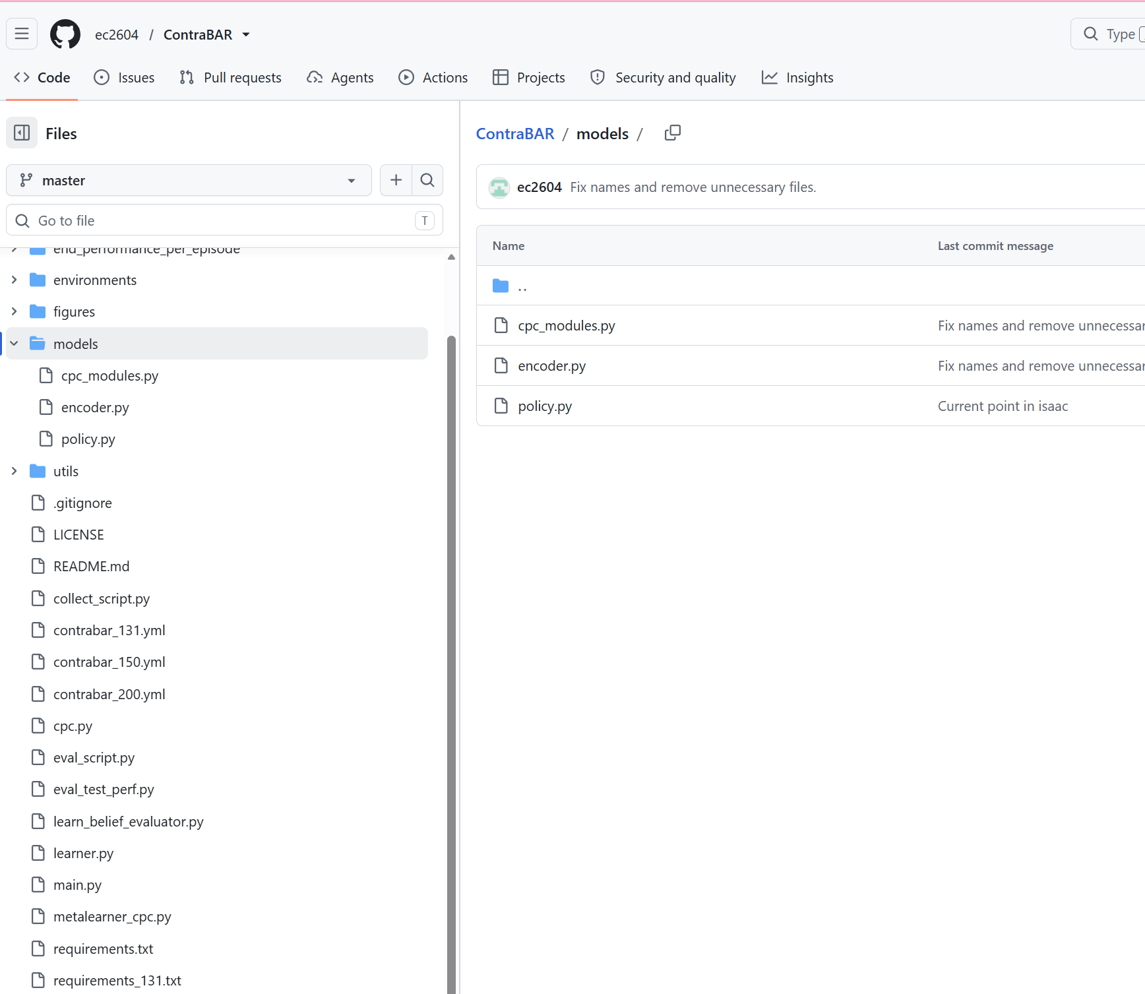This screenshot has width=1145, height=994.
Task: Open the Agents tab
Action: tap(340, 77)
